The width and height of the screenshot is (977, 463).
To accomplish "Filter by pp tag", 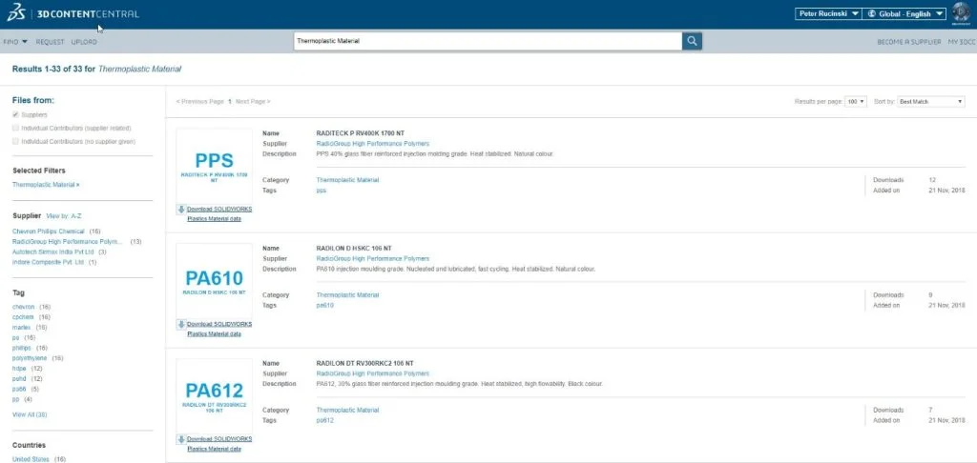I will (x=15, y=399).
